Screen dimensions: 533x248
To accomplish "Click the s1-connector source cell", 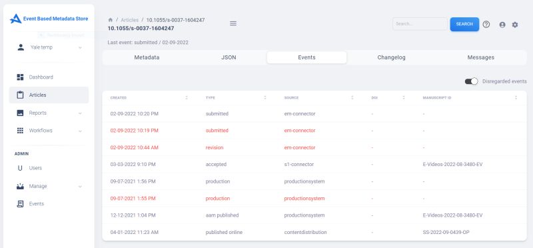I will pos(298,164).
